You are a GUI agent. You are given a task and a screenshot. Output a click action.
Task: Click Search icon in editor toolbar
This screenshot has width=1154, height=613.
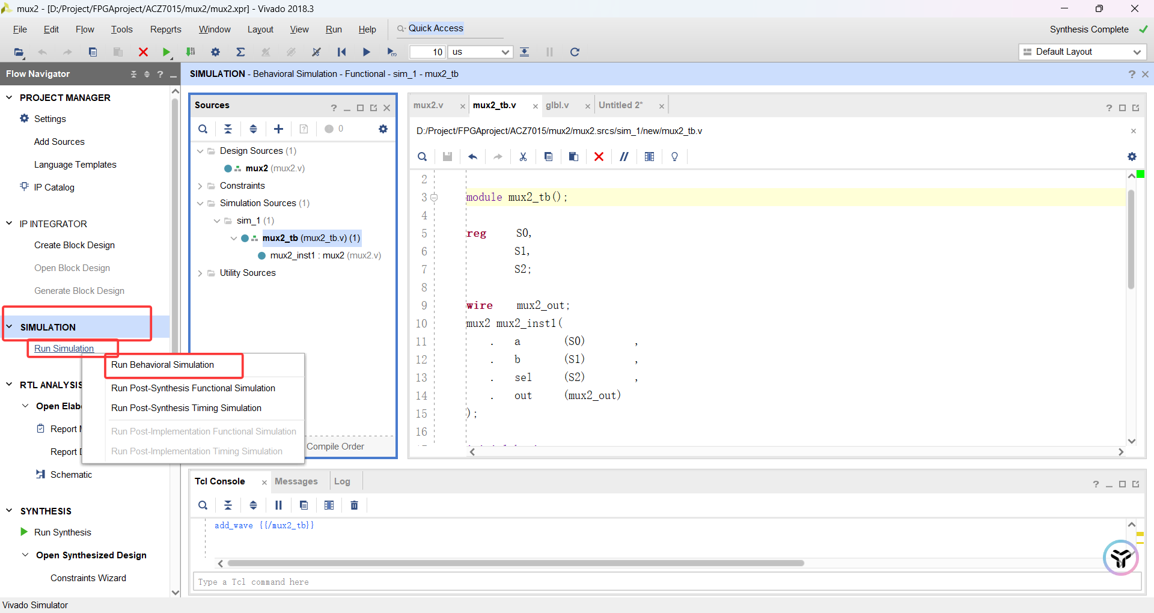tap(423, 157)
